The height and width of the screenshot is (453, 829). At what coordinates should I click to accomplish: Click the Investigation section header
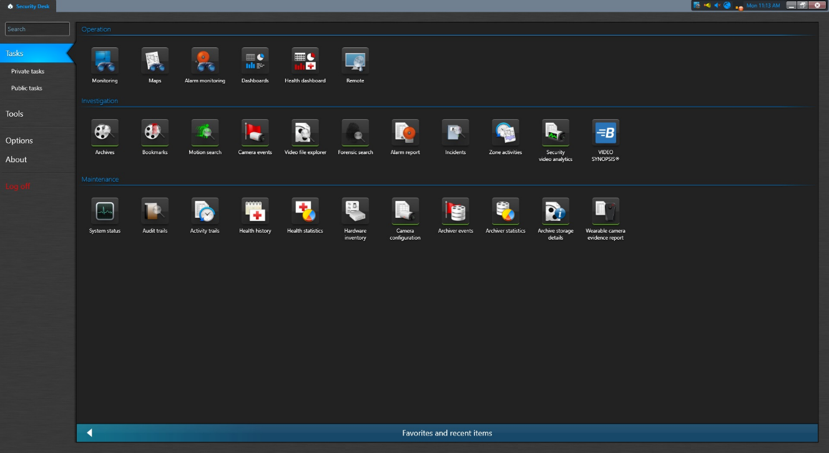tap(100, 101)
